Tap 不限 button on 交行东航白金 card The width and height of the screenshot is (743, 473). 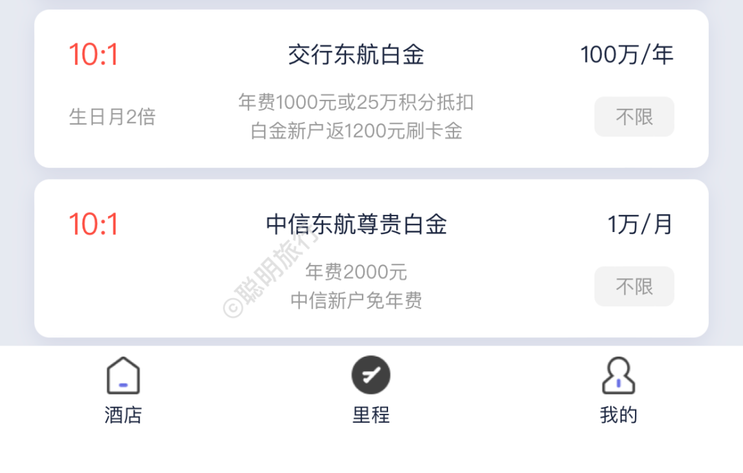(x=634, y=117)
